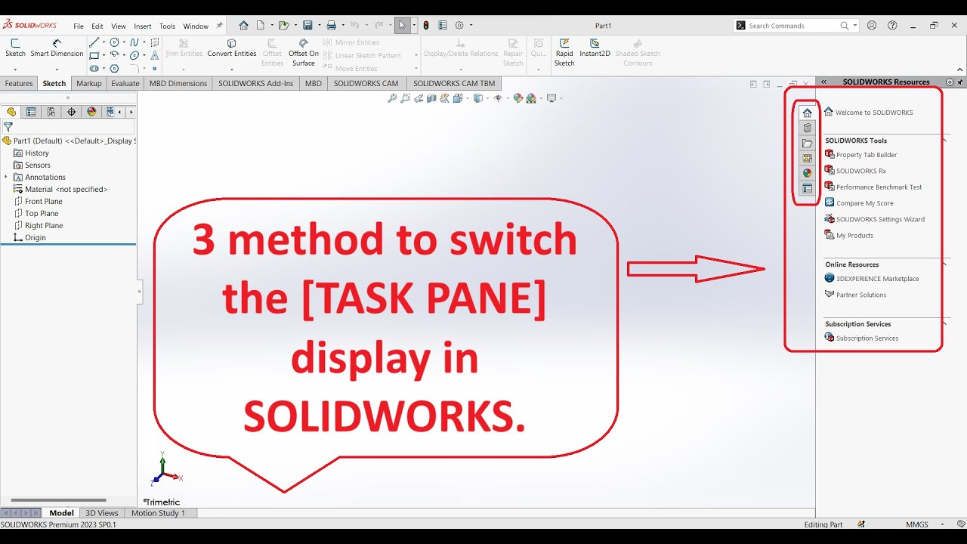Switch to the Evaluate tab
This screenshot has height=544, width=967.
(125, 83)
